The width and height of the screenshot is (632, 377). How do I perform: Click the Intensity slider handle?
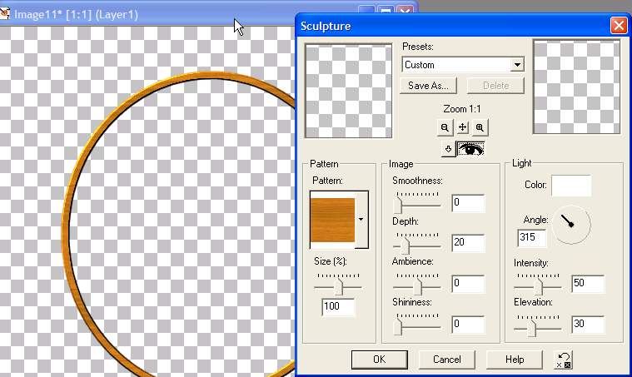539,287
